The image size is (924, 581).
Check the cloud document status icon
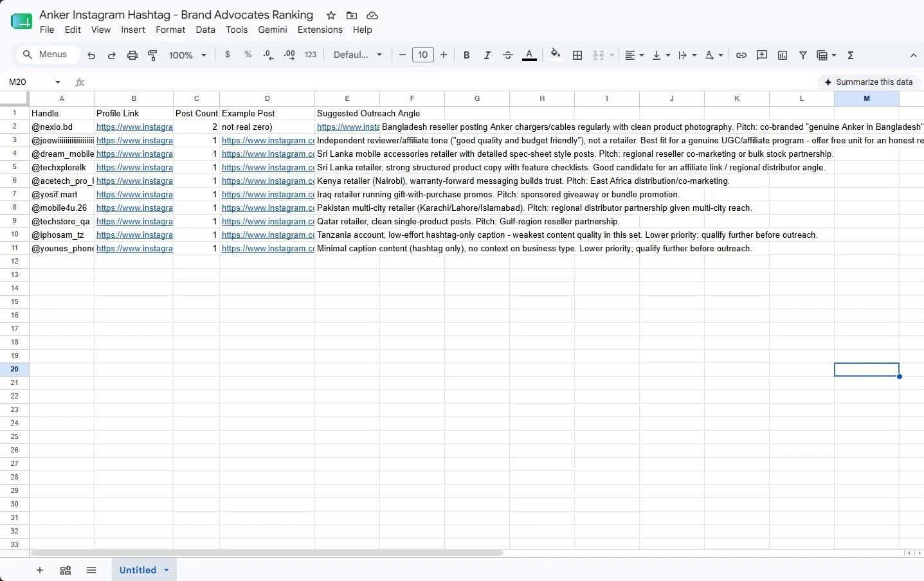[372, 15]
